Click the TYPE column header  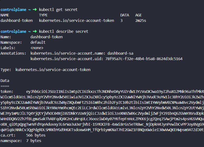[x=43, y=15]
